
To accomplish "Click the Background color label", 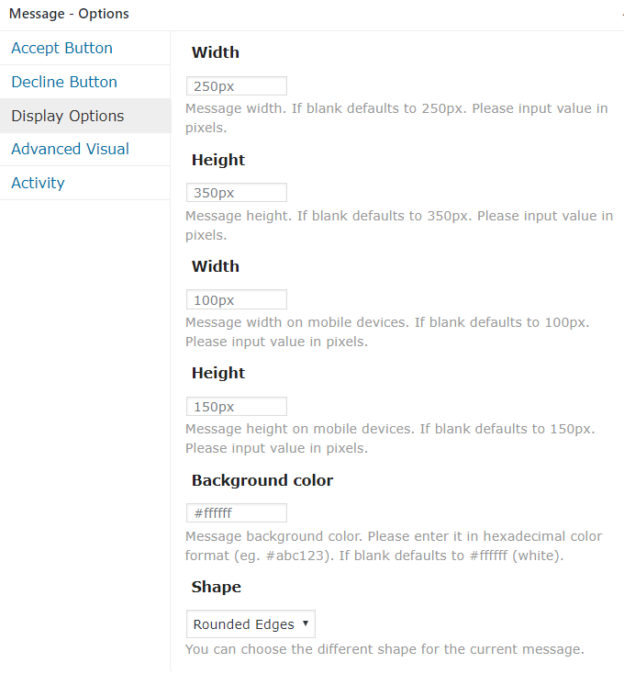I will [262, 480].
